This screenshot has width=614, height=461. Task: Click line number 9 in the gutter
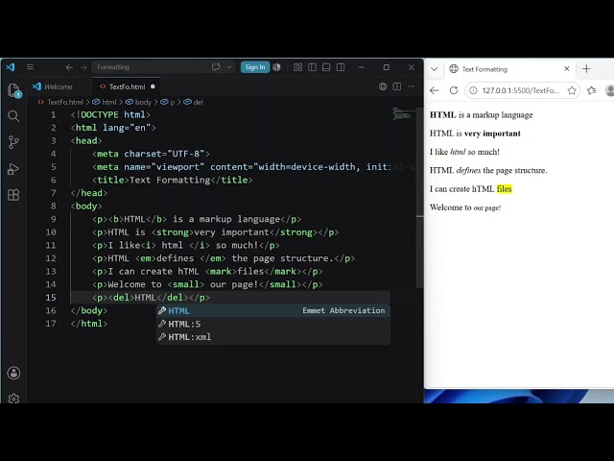coord(54,219)
